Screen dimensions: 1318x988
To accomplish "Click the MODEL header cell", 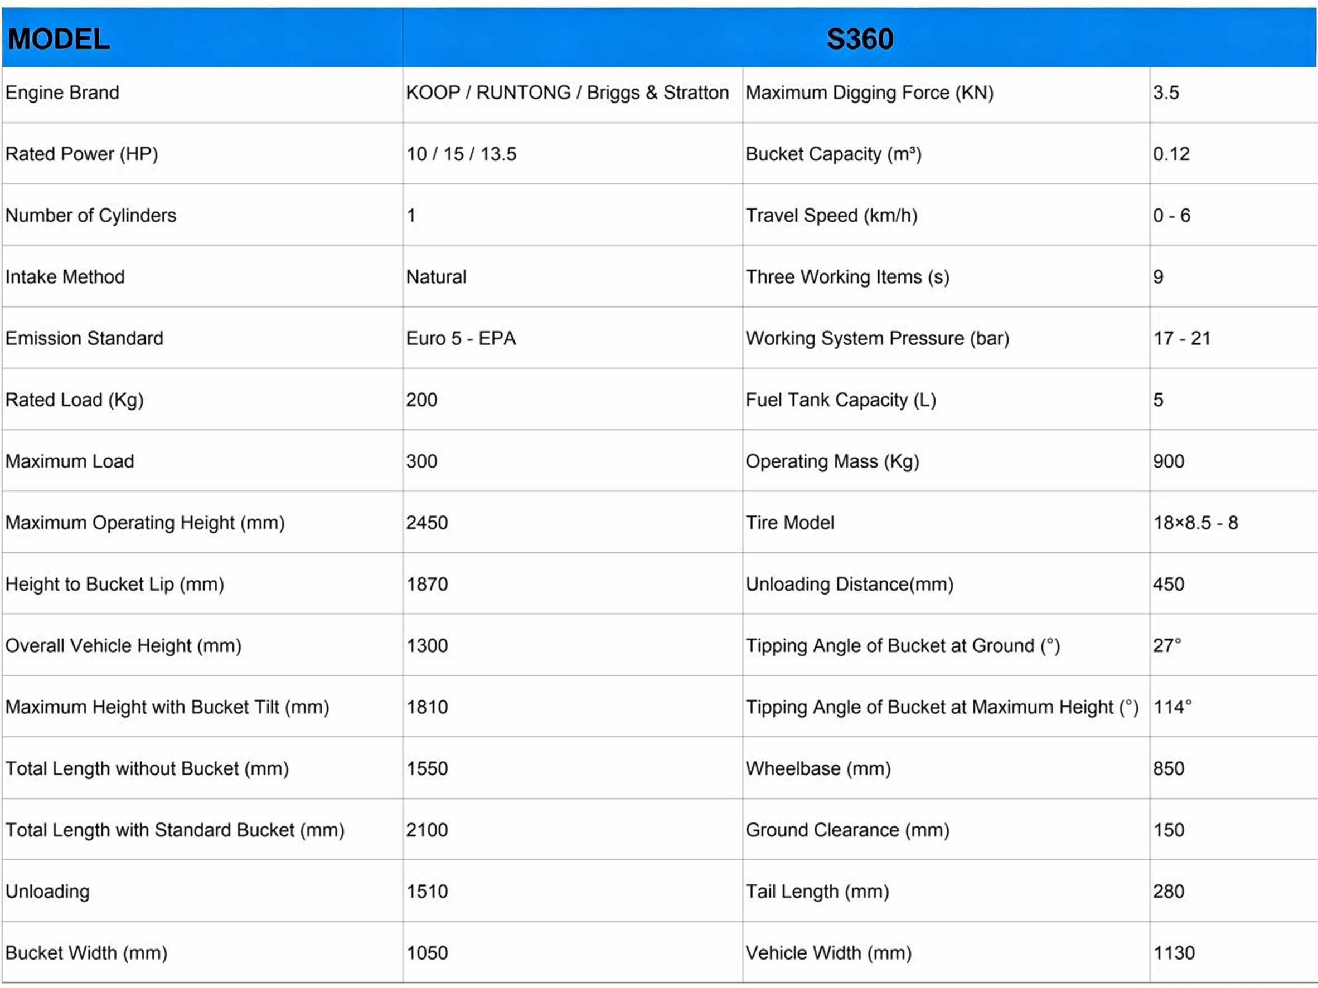I will pyautogui.click(x=59, y=40).
